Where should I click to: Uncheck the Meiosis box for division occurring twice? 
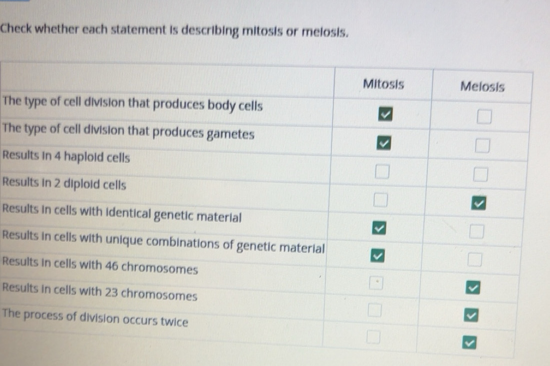(x=470, y=343)
